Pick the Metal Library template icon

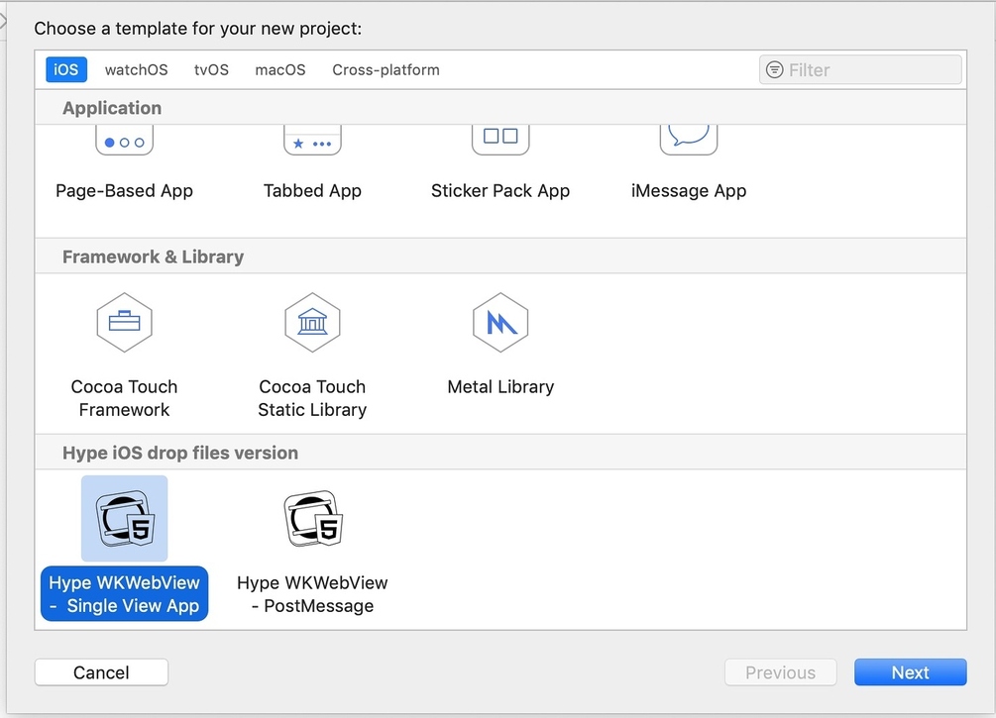[500, 323]
